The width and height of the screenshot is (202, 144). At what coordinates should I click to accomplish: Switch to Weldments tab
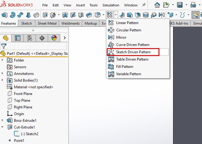pyautogui.click(x=71, y=23)
